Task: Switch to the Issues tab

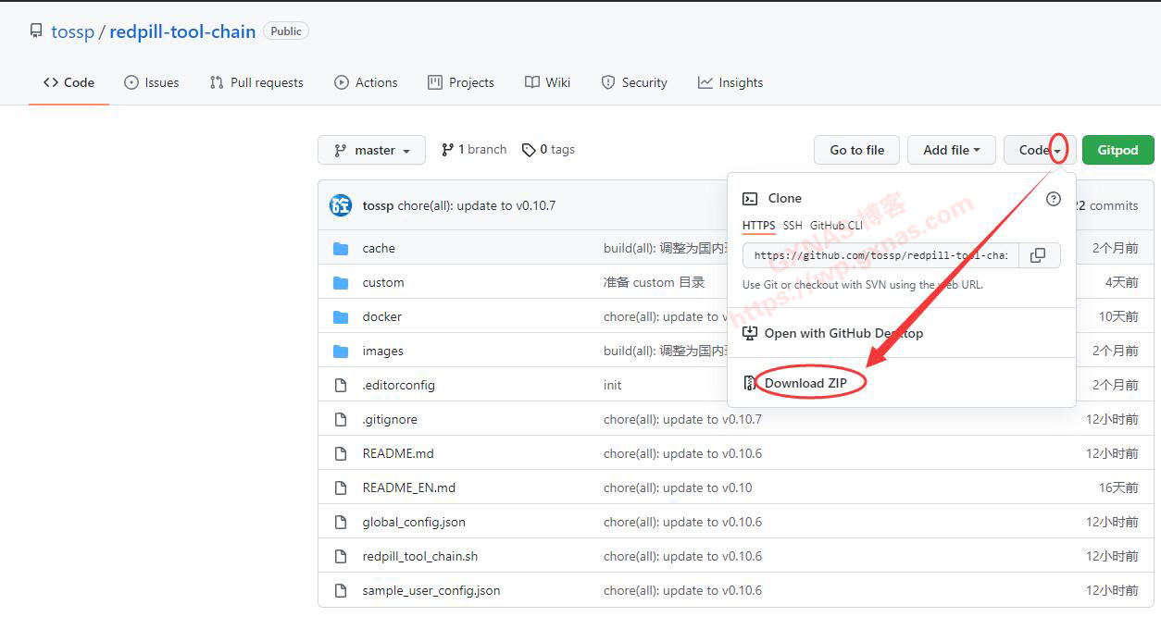Action: coord(151,82)
